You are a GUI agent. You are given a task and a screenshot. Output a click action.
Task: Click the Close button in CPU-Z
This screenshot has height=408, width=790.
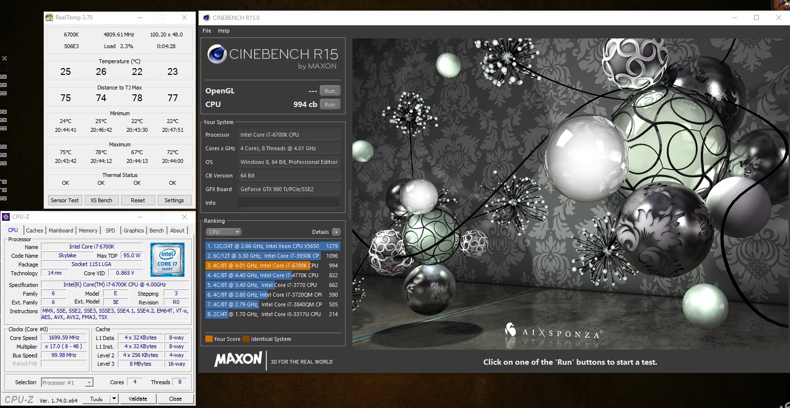175,399
